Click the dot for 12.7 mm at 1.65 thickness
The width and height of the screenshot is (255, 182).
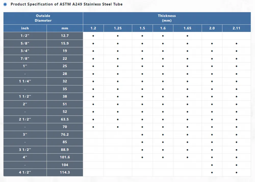(x=187, y=36)
